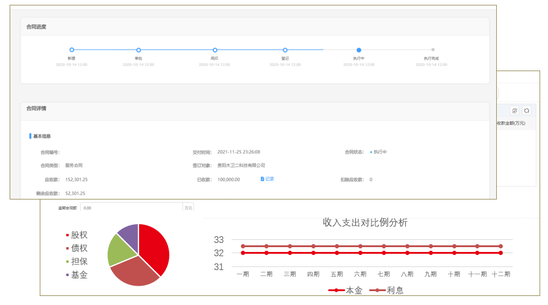Click the 执行中 contract status value
Viewport: 548px width, 305px height.
coord(380,152)
